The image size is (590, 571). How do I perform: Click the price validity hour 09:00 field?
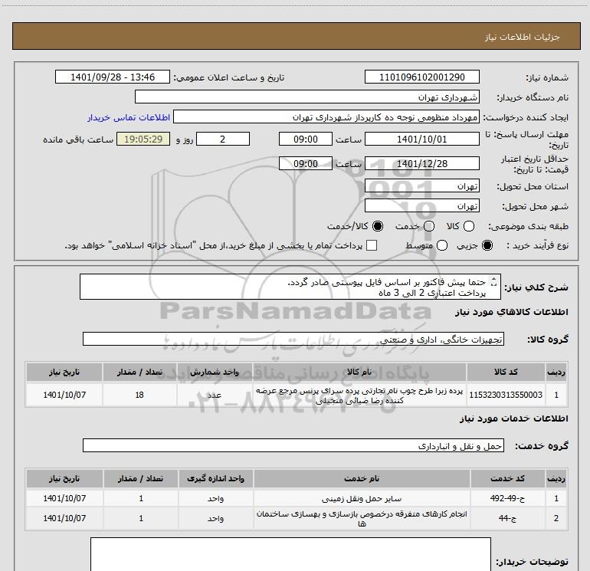coord(306,163)
